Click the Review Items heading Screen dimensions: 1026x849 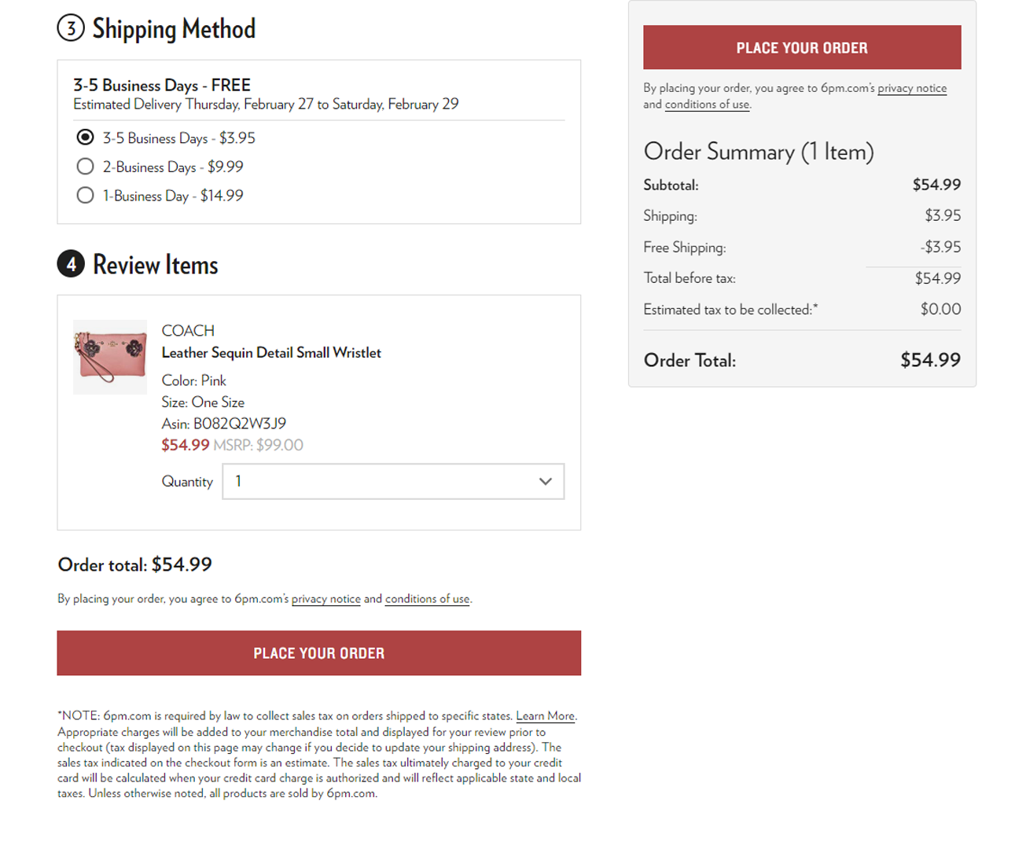155,264
